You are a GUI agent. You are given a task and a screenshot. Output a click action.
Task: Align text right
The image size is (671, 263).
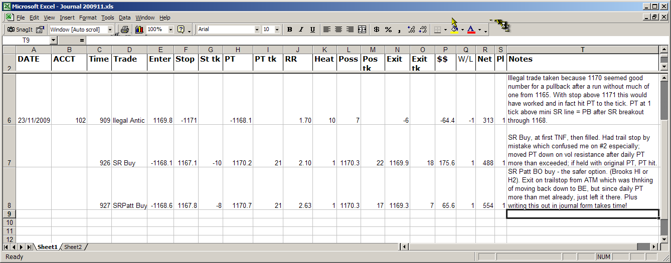tap(350, 30)
